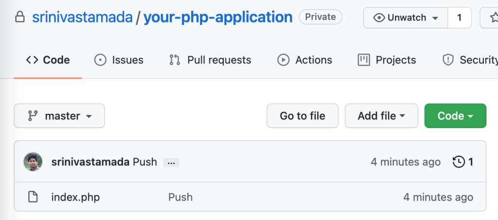Open srinivastamada's avatar picture
This screenshot has width=498, height=220.
point(33,162)
